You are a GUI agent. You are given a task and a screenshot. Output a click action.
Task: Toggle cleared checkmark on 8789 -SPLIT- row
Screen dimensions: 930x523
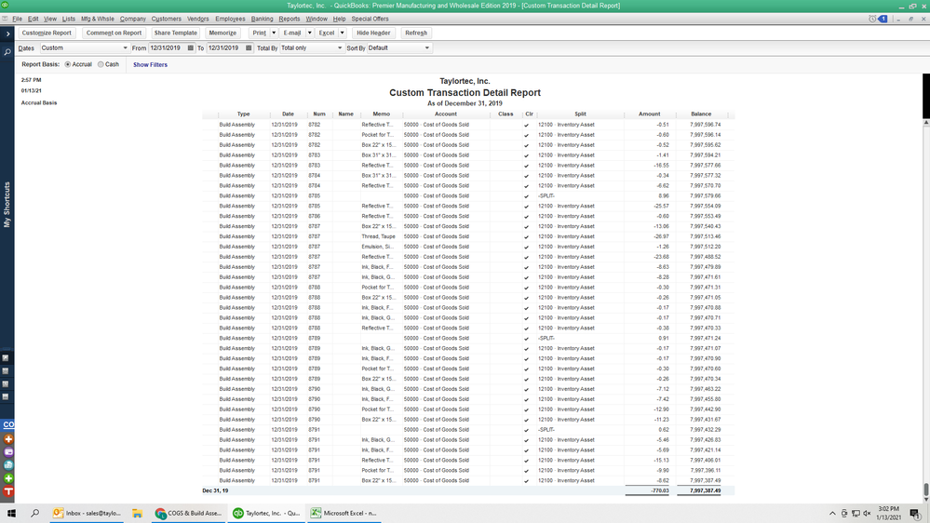[x=526, y=339]
